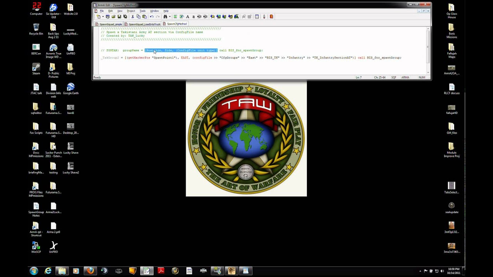Image resolution: width=493 pixels, height=277 pixels.
Task: Open the Window menu
Action: 154,11
